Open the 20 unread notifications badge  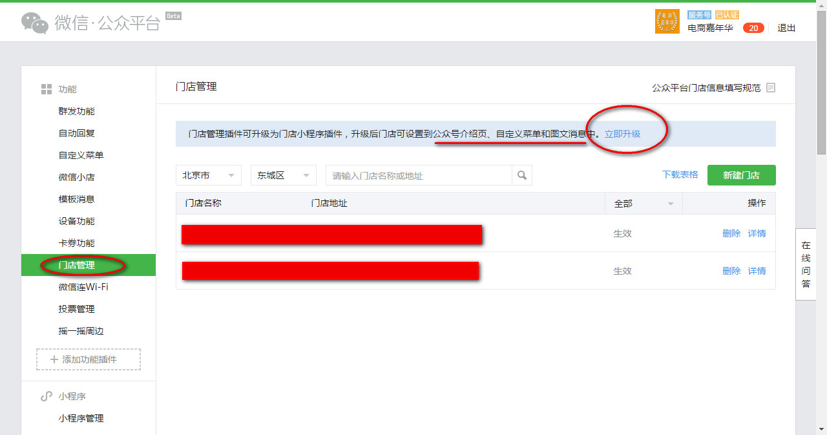(x=753, y=28)
